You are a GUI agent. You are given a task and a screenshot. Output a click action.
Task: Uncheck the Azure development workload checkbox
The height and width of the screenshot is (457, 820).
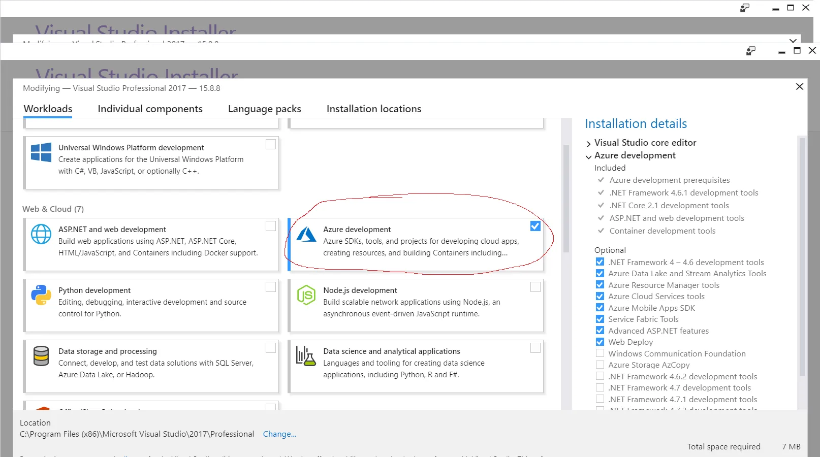click(x=535, y=226)
